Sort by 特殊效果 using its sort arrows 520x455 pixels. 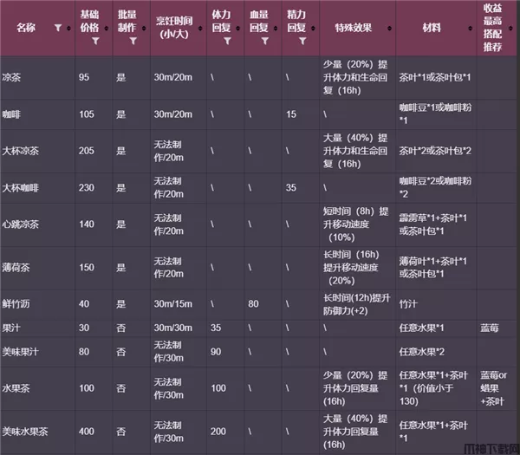tap(390, 29)
